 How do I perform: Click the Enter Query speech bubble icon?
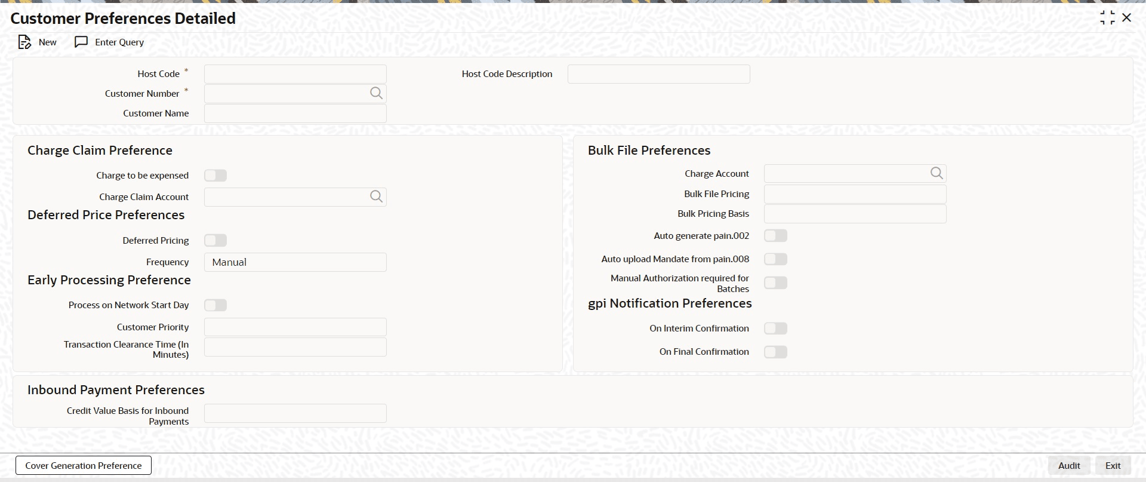click(81, 42)
